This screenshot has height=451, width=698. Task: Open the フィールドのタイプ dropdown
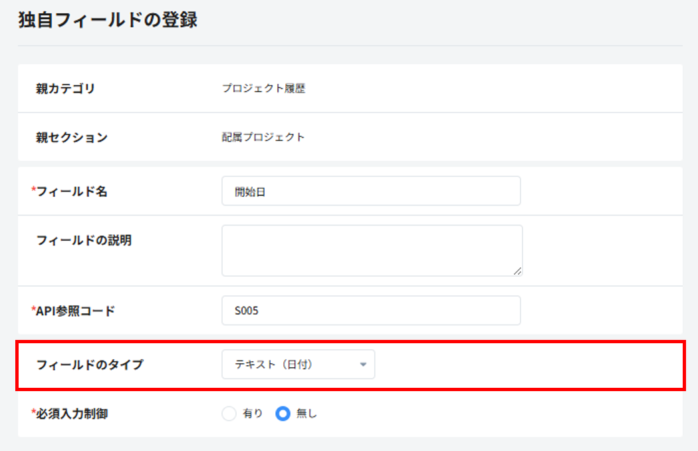tap(297, 365)
